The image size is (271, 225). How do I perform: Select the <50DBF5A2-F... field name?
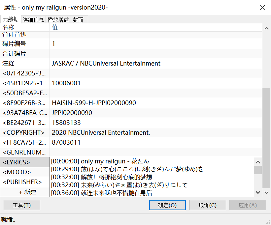click(24, 93)
